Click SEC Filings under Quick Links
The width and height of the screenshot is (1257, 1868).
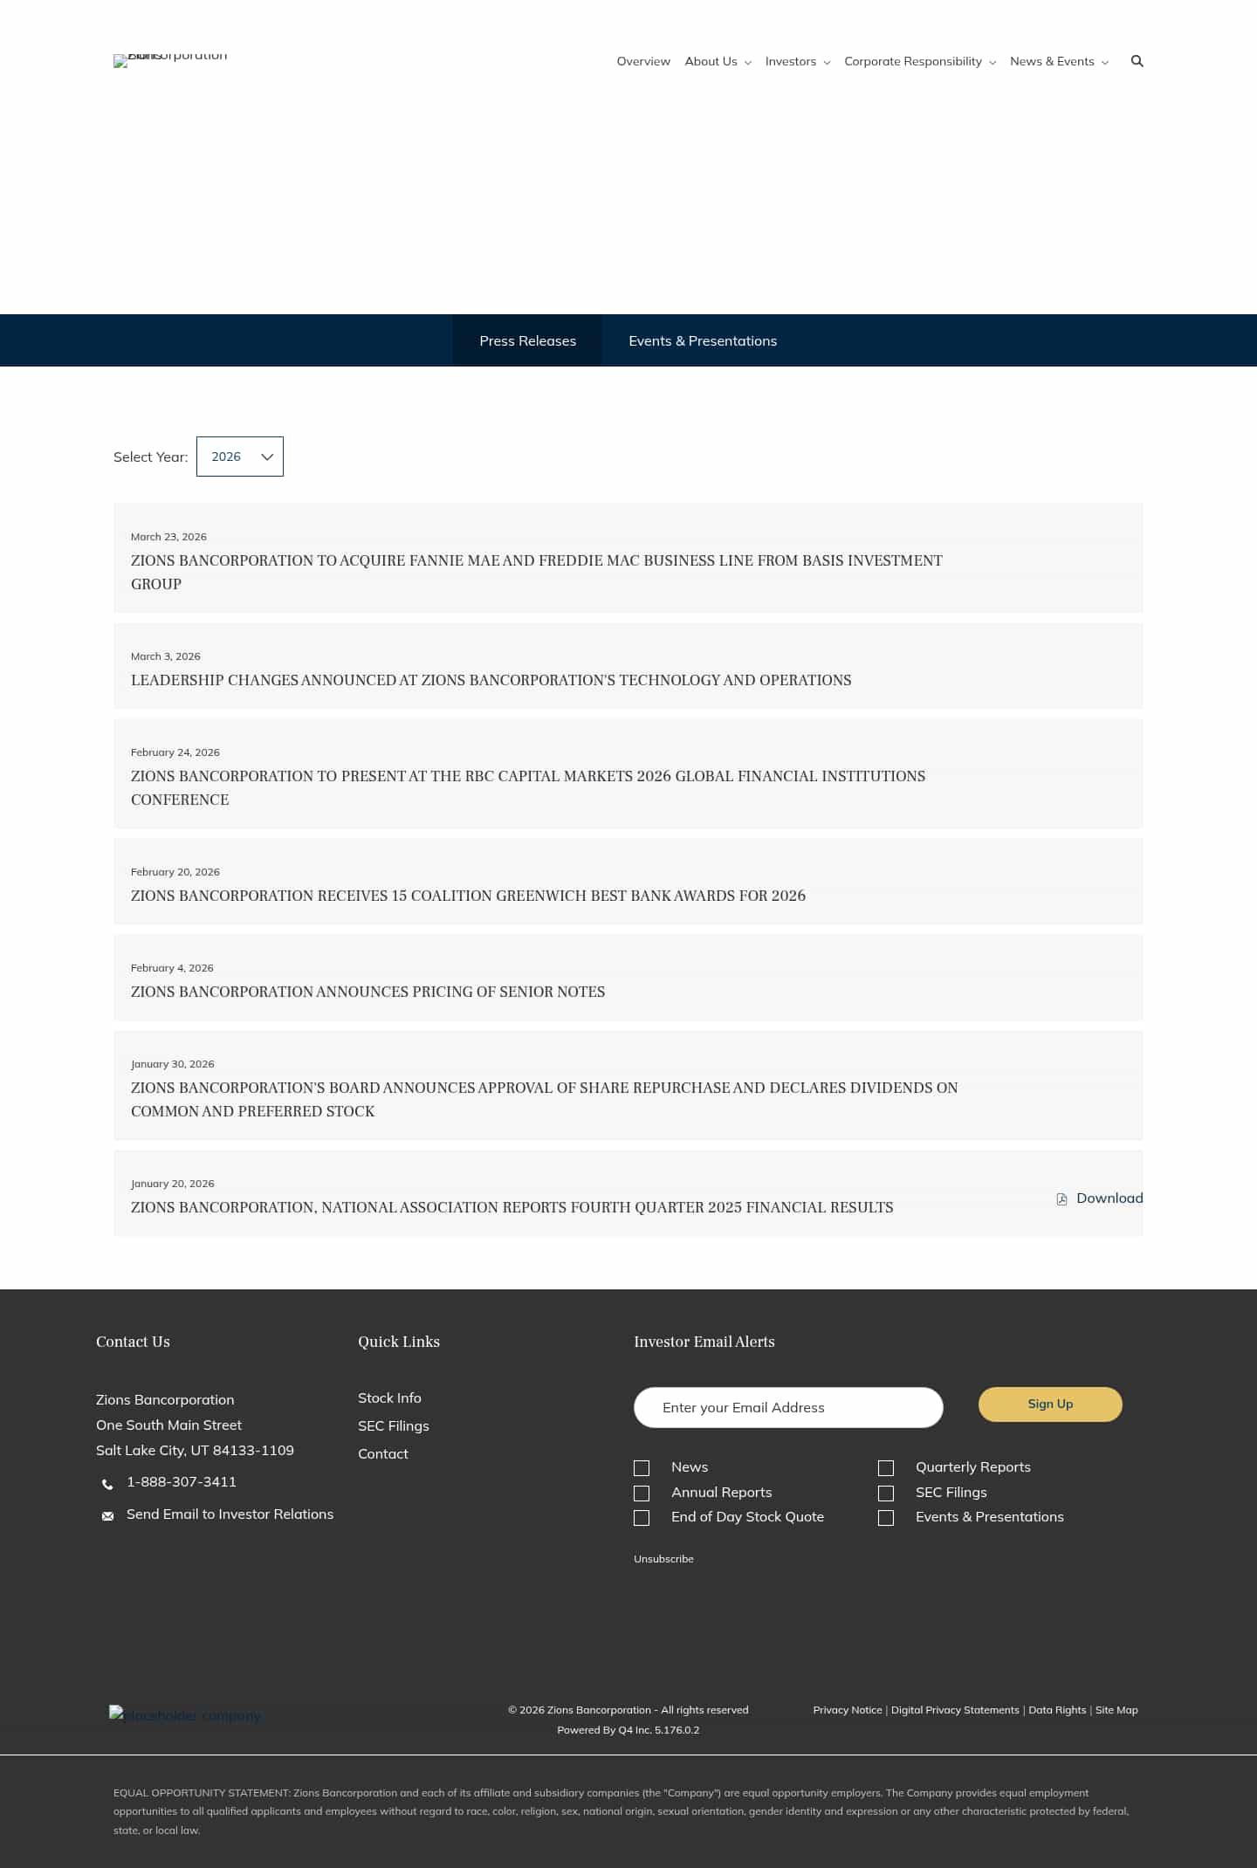(x=394, y=1425)
